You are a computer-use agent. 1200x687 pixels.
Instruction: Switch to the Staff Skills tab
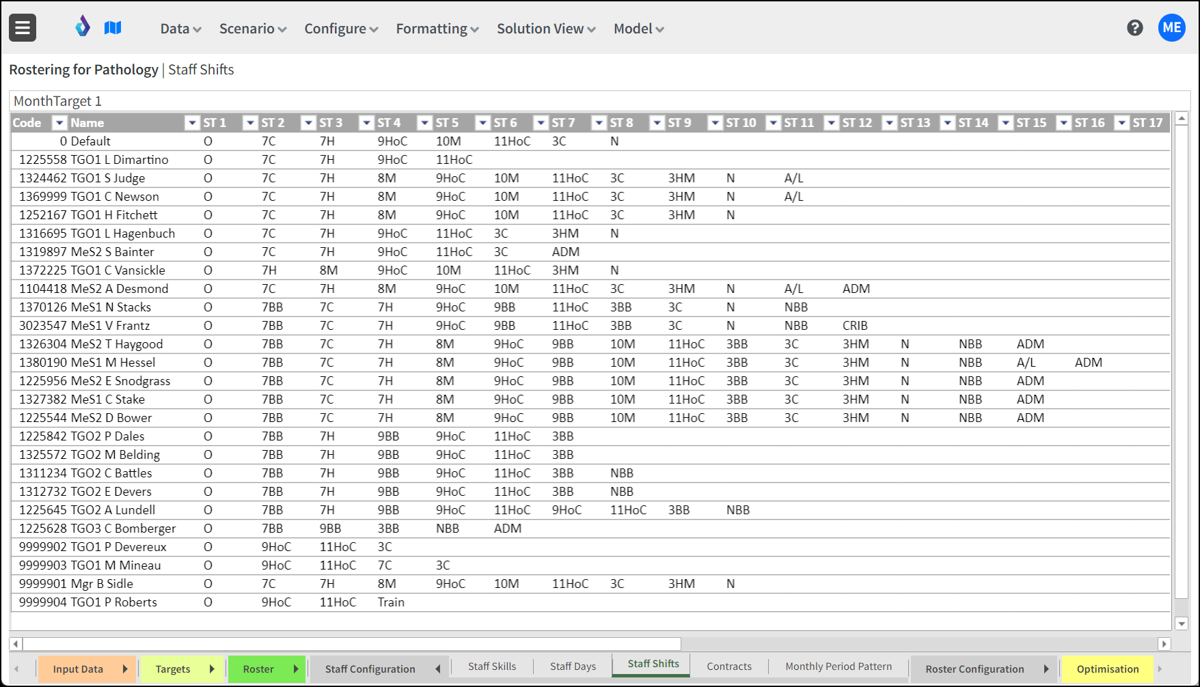tap(492, 667)
